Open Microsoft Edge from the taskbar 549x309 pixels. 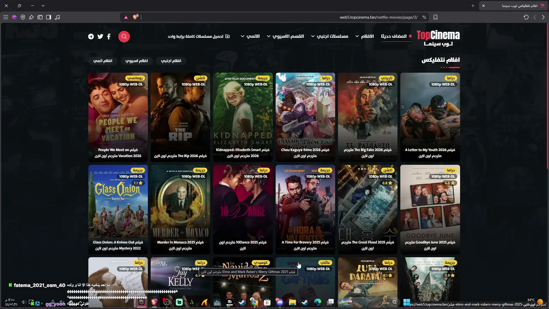click(x=318, y=302)
